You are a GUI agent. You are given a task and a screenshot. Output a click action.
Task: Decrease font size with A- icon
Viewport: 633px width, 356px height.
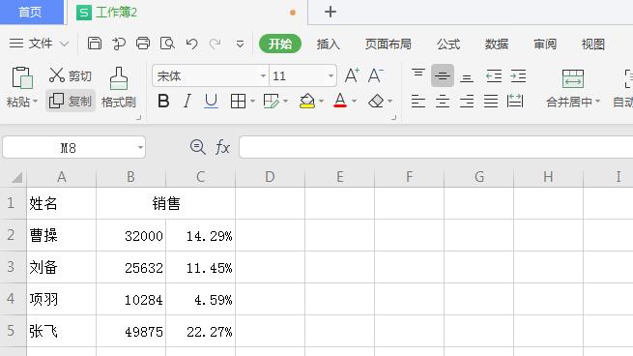[375, 75]
